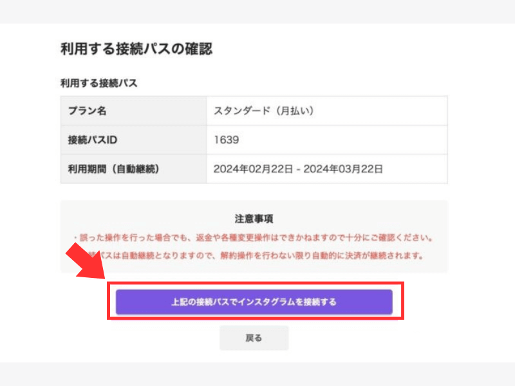Screen dimensions: 515x386
Task: Click the プラン名 table header cell
Action: 88,111
